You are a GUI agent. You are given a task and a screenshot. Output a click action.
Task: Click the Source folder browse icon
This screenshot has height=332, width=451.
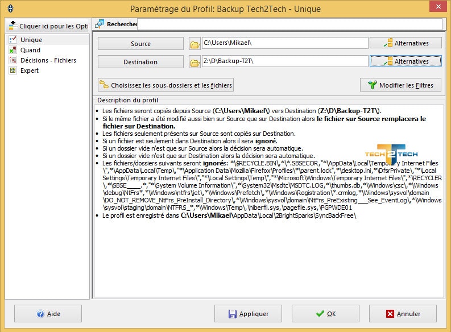(x=195, y=44)
